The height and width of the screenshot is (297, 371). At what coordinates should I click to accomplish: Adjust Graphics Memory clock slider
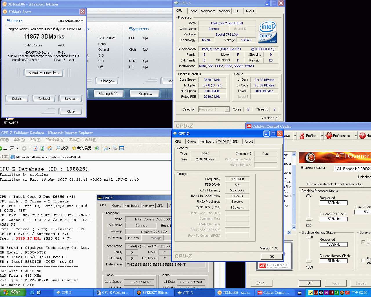click(x=309, y=260)
